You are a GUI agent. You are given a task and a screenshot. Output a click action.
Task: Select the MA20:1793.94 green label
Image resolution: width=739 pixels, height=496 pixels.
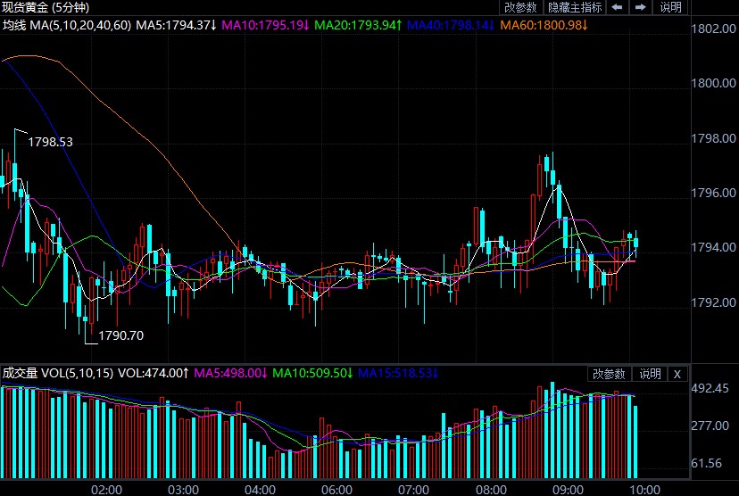click(358, 25)
